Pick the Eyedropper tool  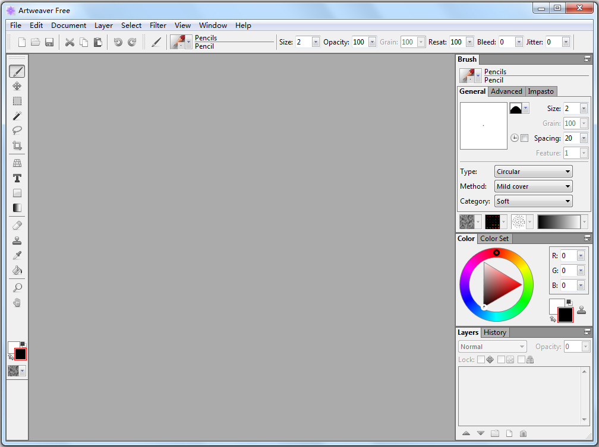pyautogui.click(x=17, y=255)
